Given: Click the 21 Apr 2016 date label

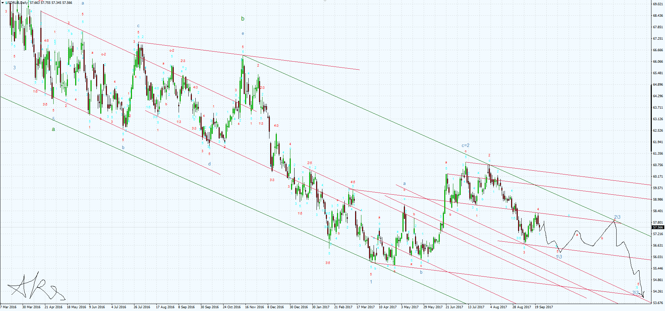Looking at the screenshot, I should (x=54, y=307).
